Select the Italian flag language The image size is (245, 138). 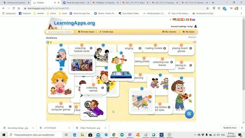(x=189, y=20)
